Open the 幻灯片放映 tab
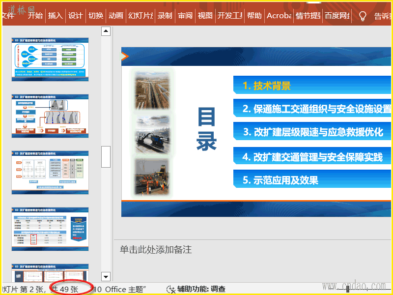The image size is (393, 295). pyautogui.click(x=140, y=16)
